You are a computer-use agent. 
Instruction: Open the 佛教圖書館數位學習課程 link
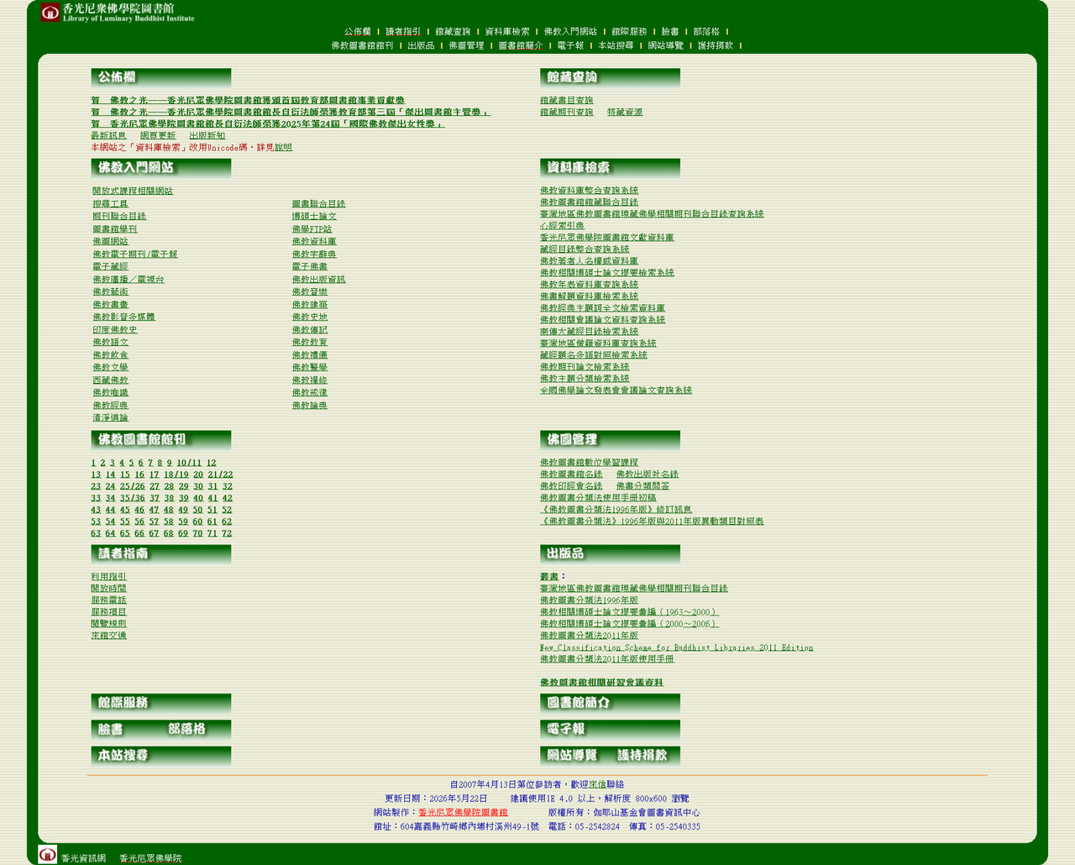coord(590,463)
